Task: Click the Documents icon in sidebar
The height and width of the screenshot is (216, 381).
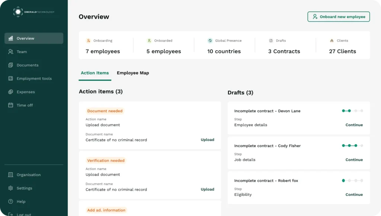Action: [x=11, y=65]
